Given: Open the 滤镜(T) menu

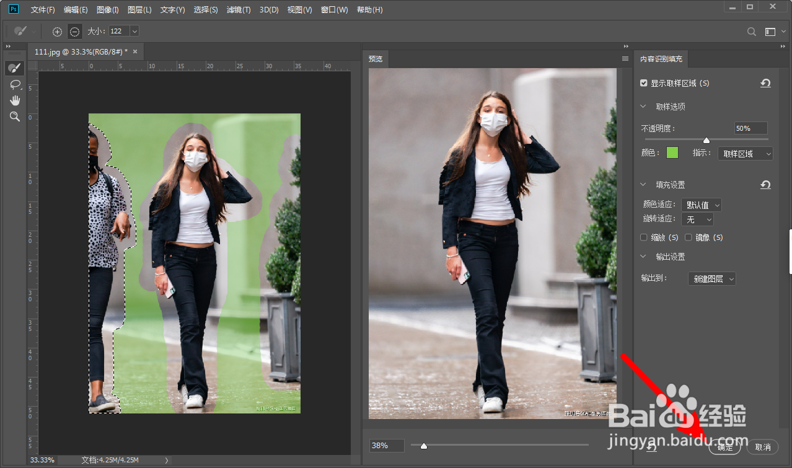Looking at the screenshot, I should click(239, 10).
